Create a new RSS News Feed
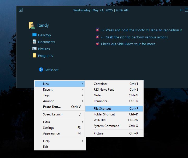This screenshot has width=188, height=158. [114, 90]
